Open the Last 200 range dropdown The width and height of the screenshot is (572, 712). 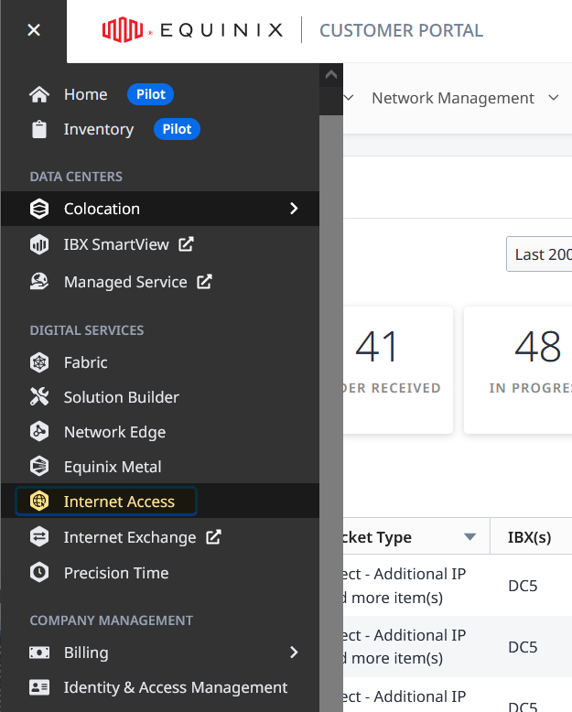[x=539, y=254]
